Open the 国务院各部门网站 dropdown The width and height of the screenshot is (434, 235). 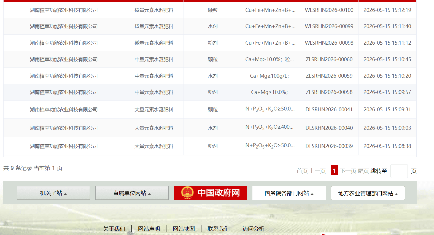[289, 193]
